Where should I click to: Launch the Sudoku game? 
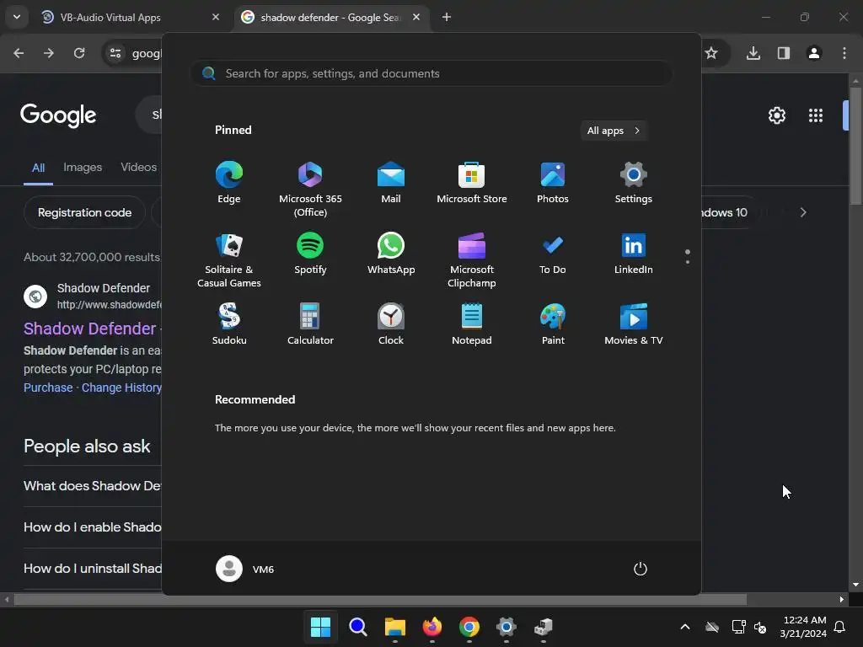click(x=229, y=324)
